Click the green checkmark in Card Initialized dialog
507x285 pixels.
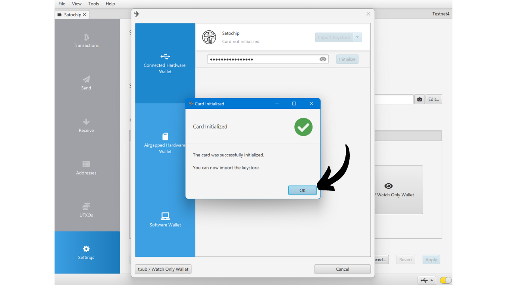point(303,127)
